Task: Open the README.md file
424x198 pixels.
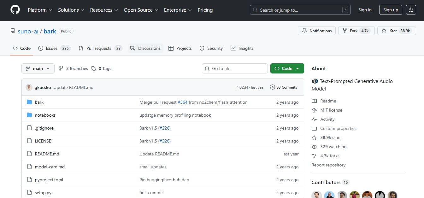Action: [47, 154]
